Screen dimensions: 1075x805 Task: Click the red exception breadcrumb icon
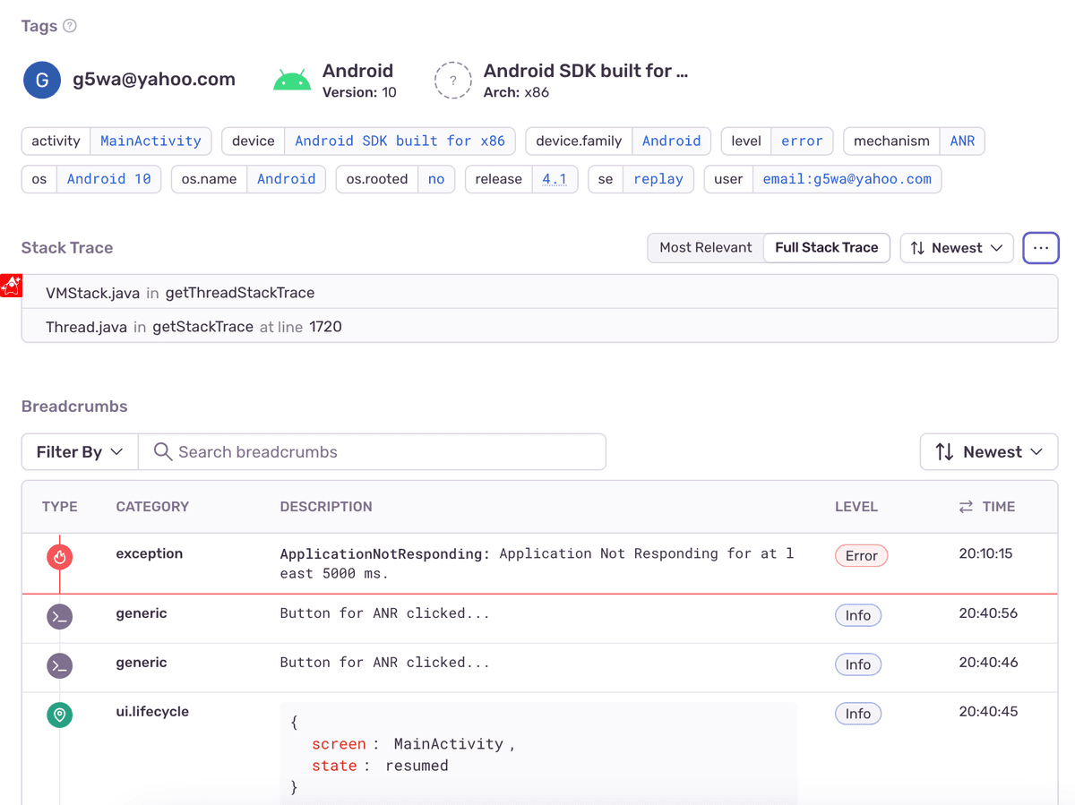[59, 555]
